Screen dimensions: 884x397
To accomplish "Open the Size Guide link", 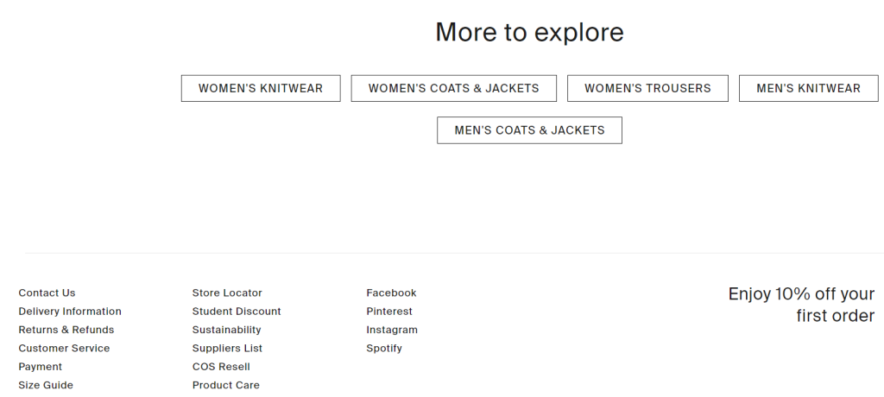I will pos(46,385).
